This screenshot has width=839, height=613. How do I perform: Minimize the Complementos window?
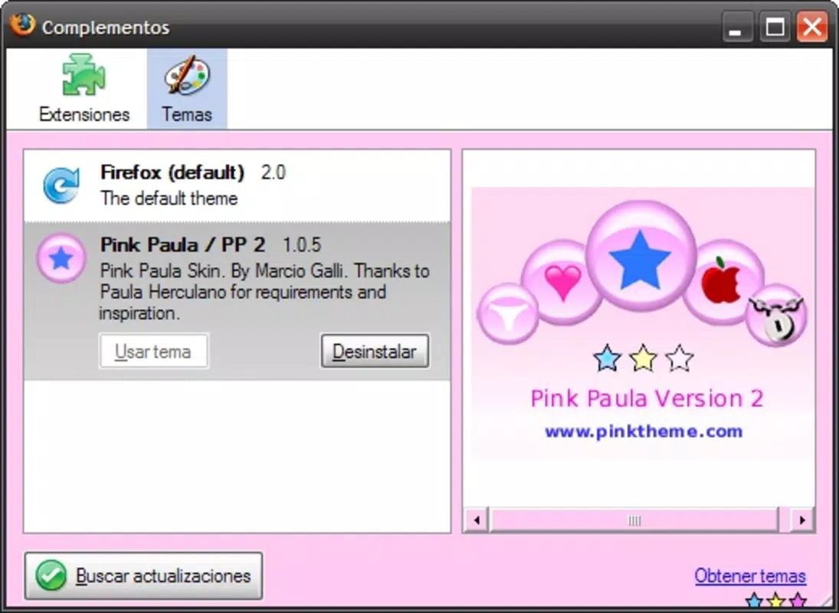pyautogui.click(x=737, y=27)
